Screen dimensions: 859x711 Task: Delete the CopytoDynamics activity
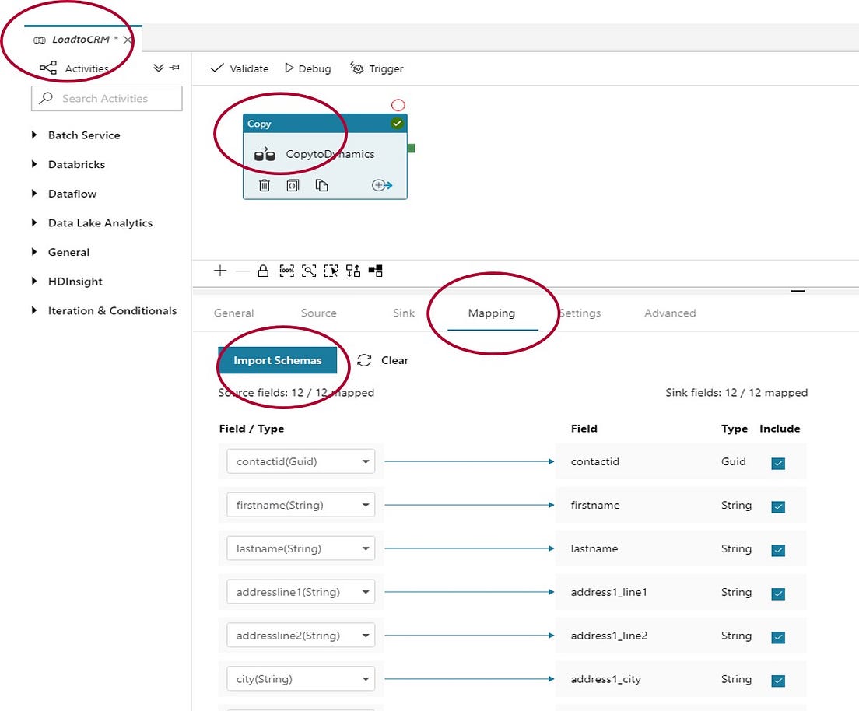point(265,185)
